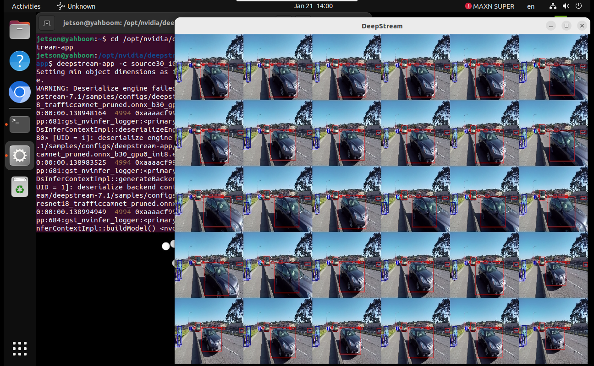Select the top-left video tile in DeepStream
Viewport: 594px width, 366px height.
point(209,67)
